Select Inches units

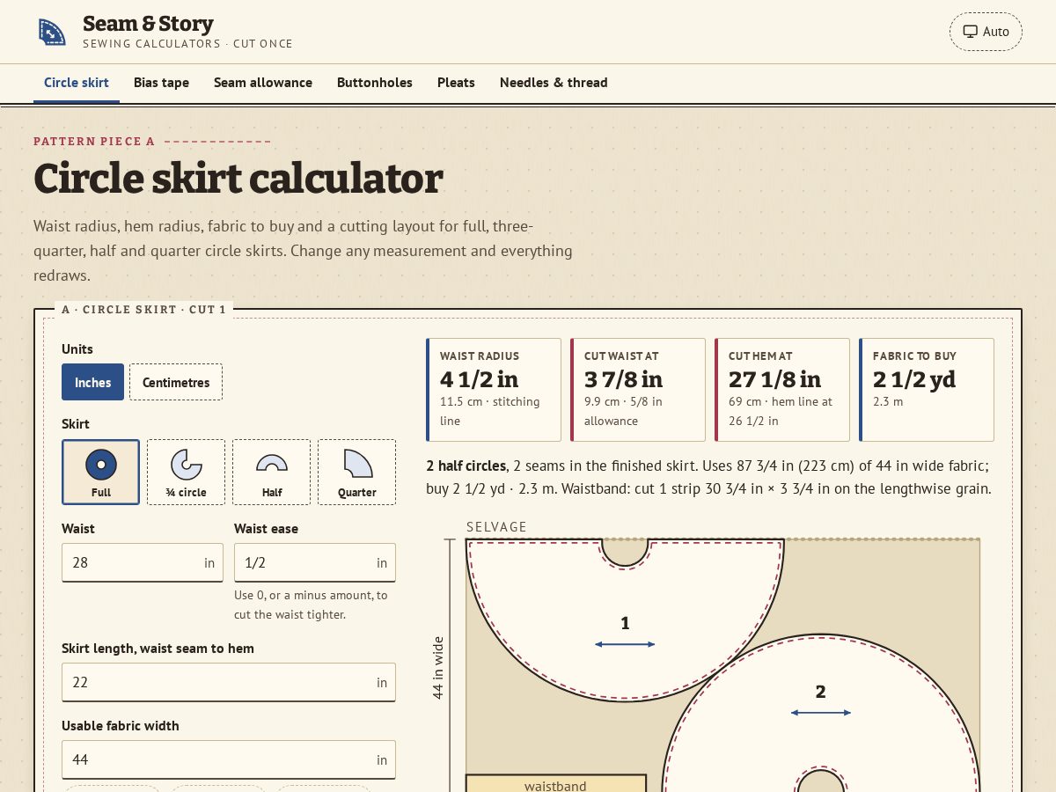tap(92, 382)
